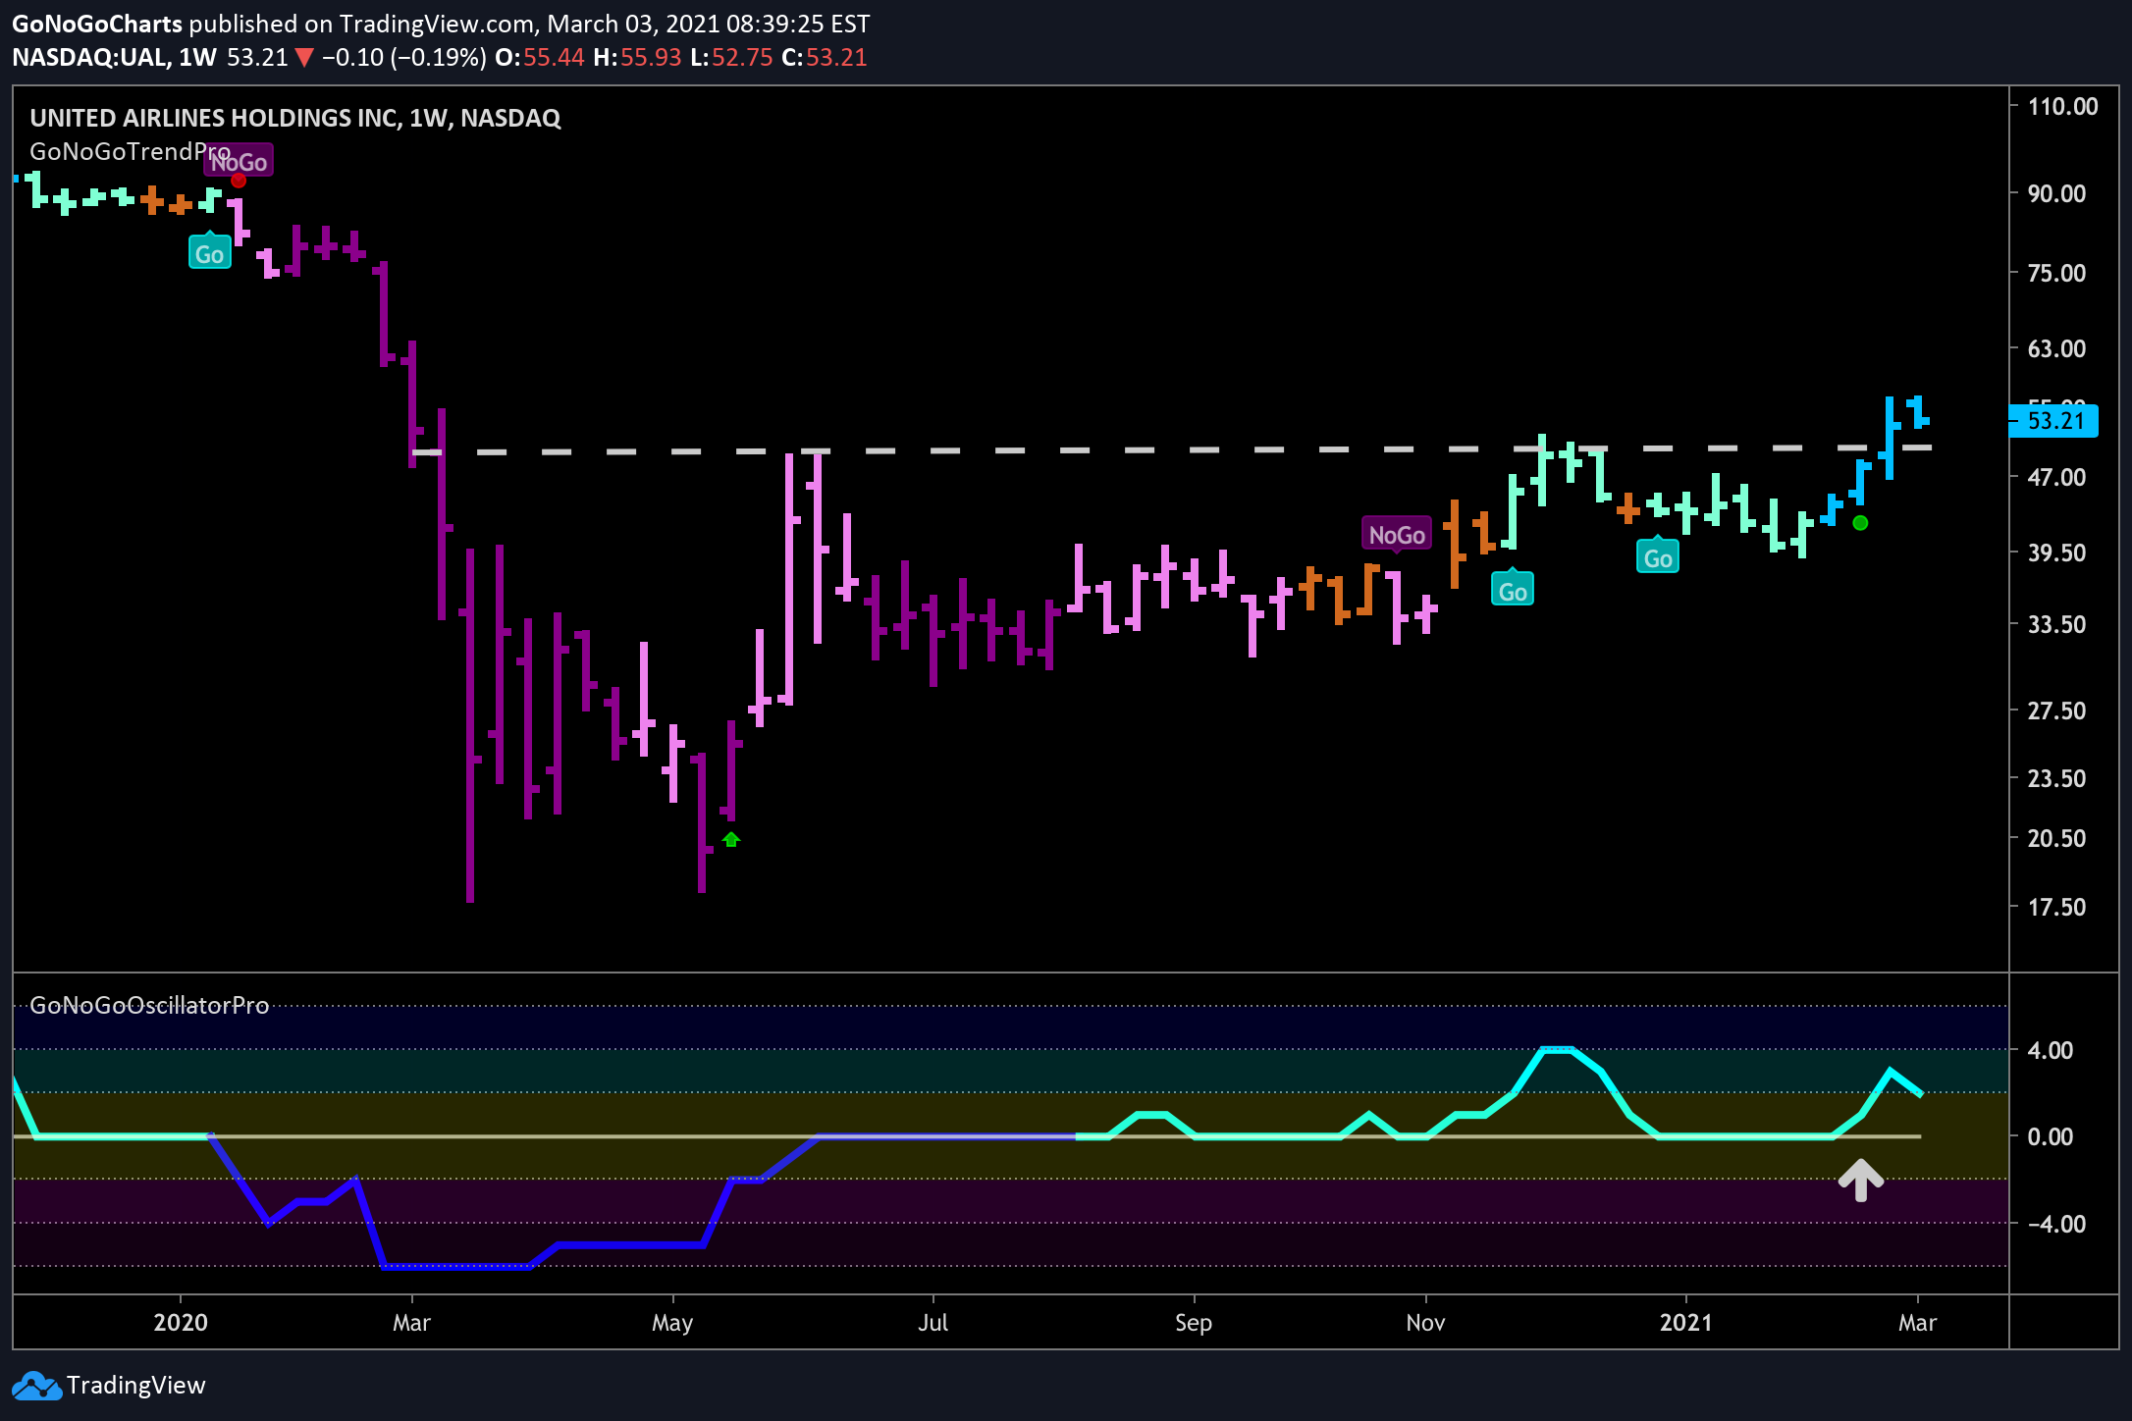Click the NASDAQ:UAL, 1W symbol label
The image size is (2132, 1421).
pyautogui.click(x=114, y=58)
